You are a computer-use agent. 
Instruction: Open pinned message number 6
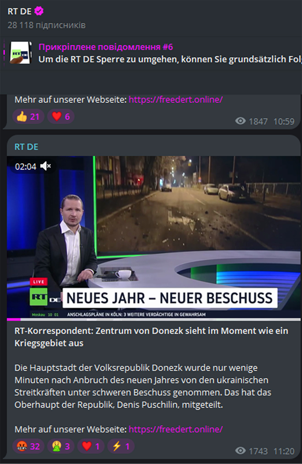[x=106, y=47]
